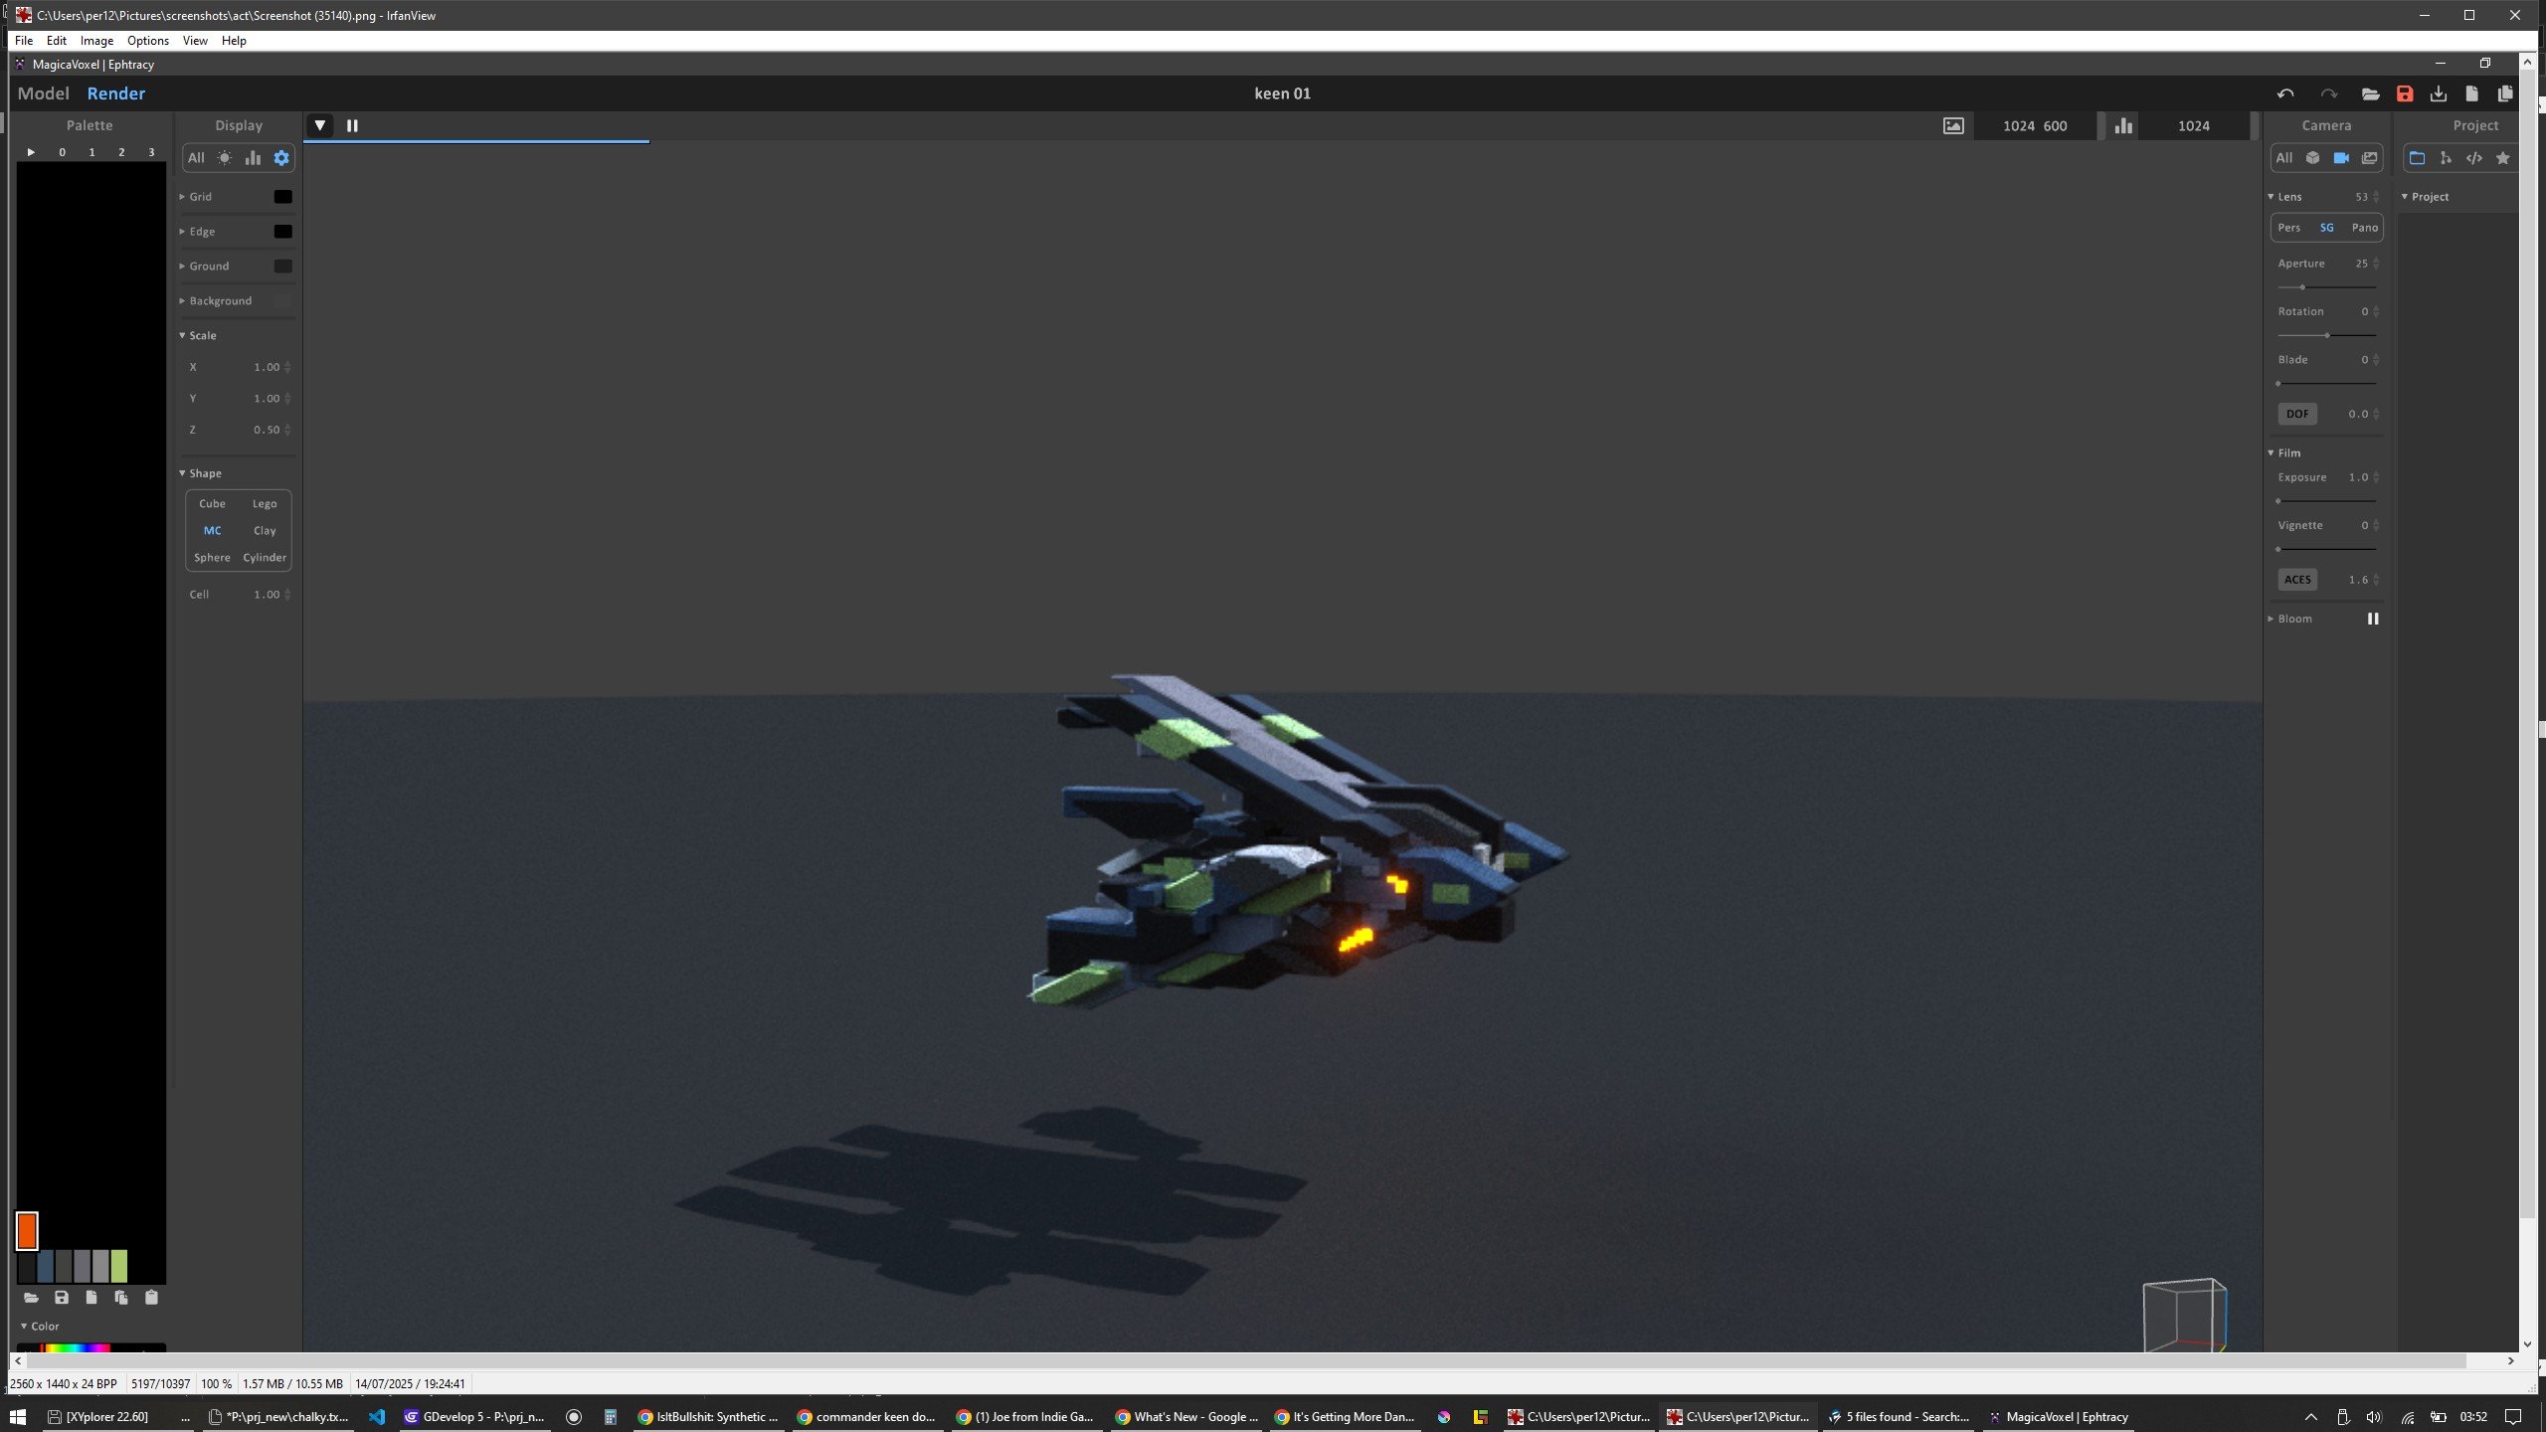Collapse the Shape section
2546x1432 pixels.
point(200,473)
